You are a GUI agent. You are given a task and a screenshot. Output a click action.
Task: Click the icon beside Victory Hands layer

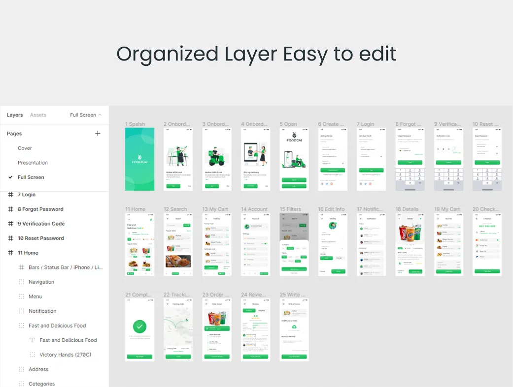(33, 355)
